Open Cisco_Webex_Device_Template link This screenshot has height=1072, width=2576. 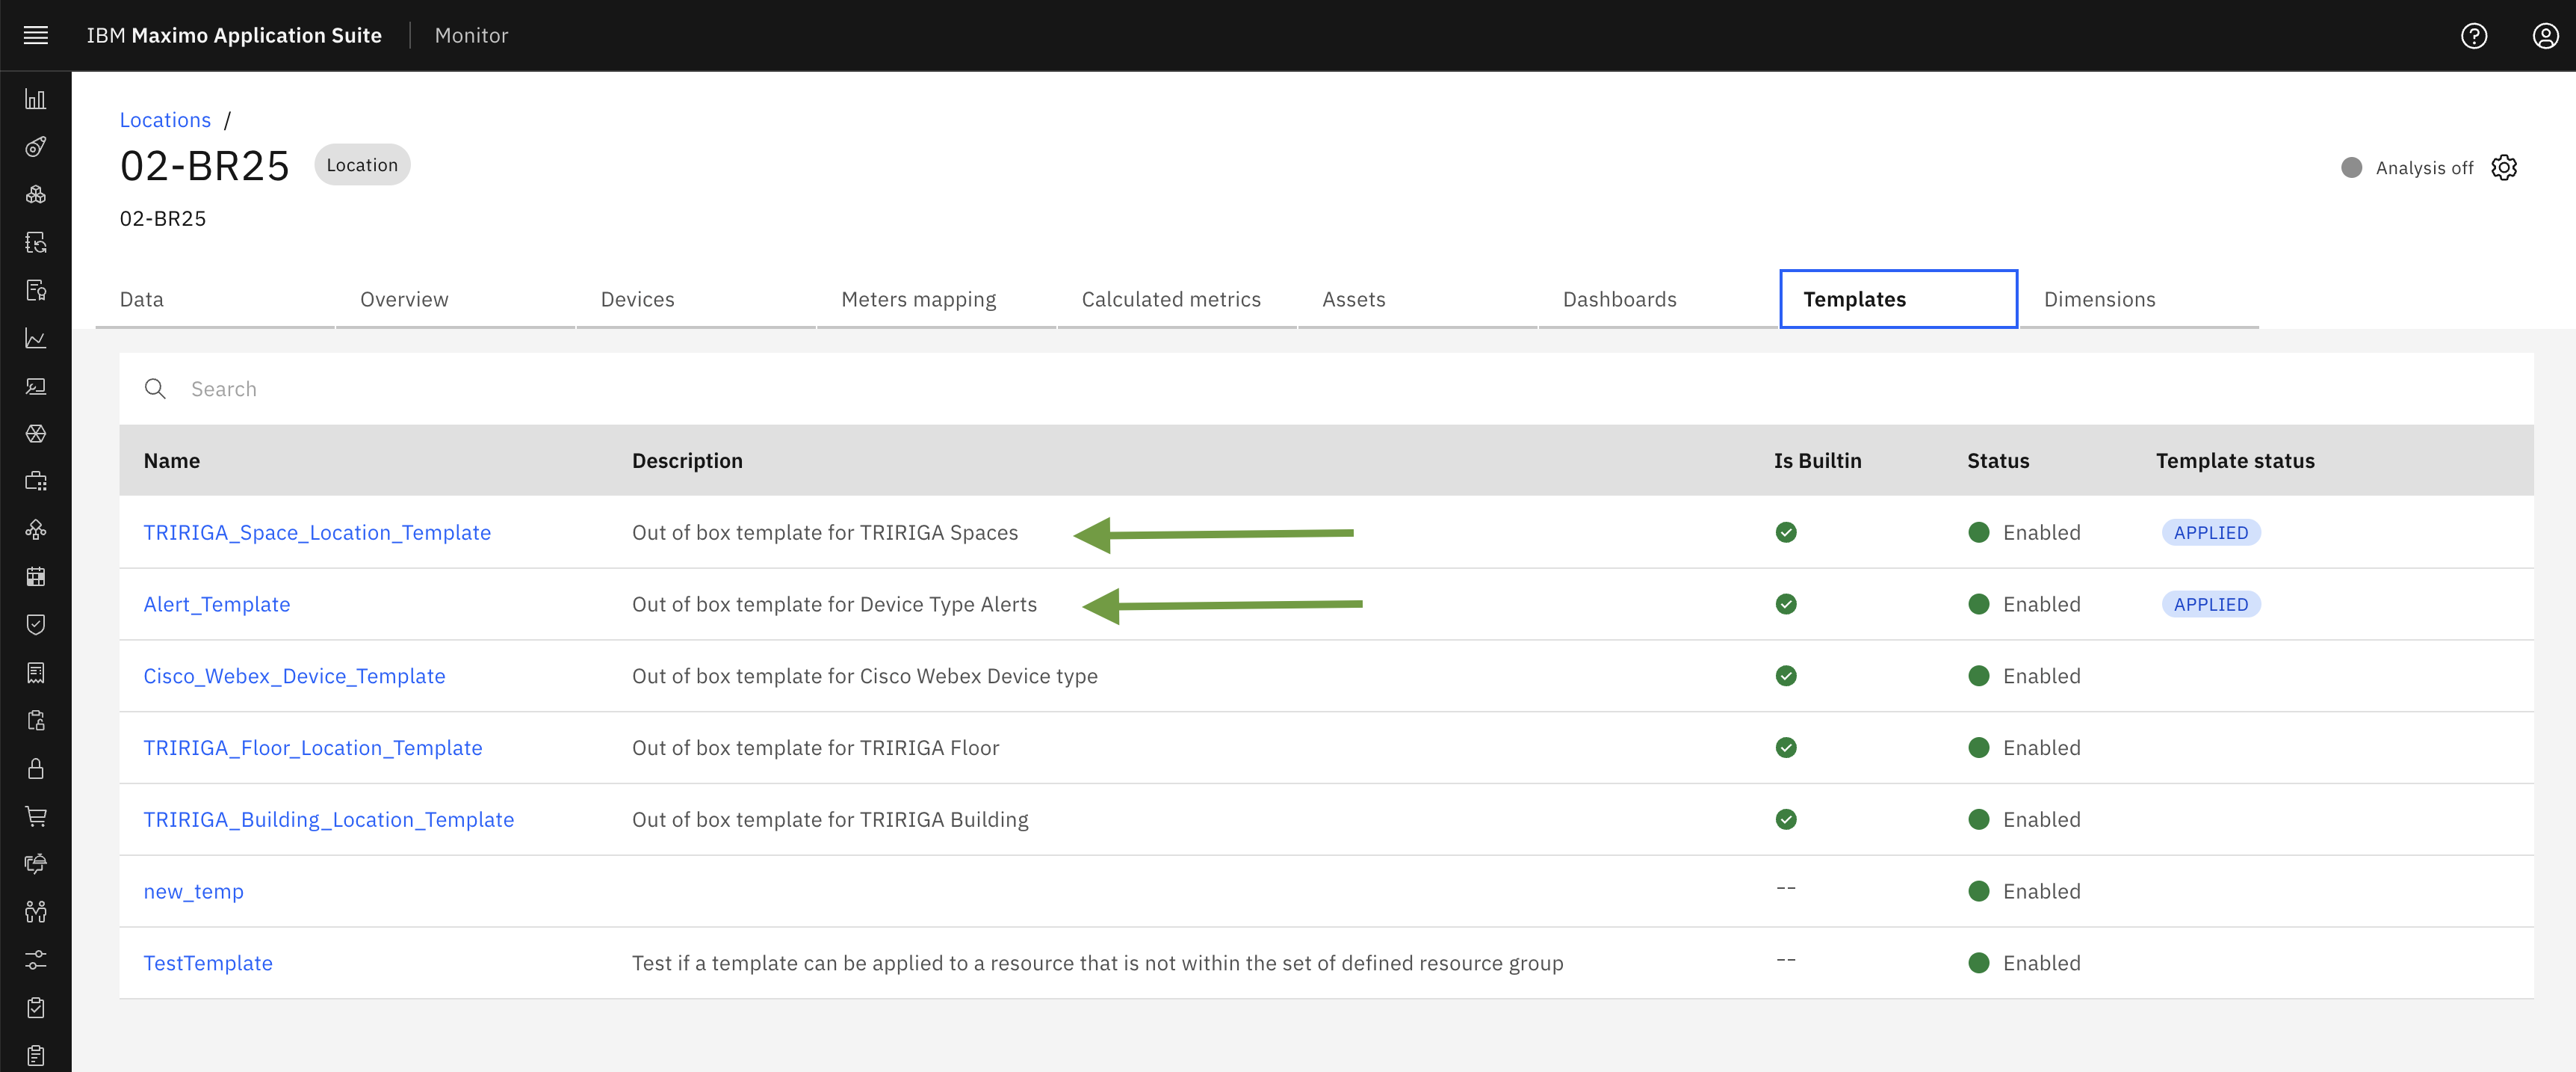[x=294, y=677]
